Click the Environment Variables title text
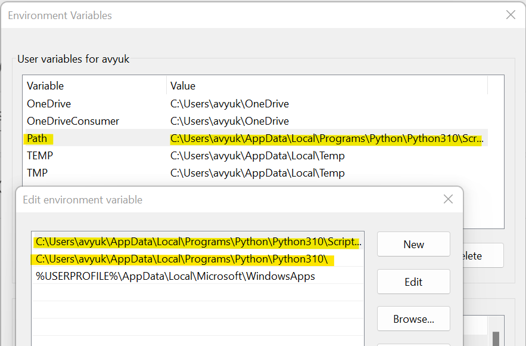The image size is (526, 346). pos(60,16)
